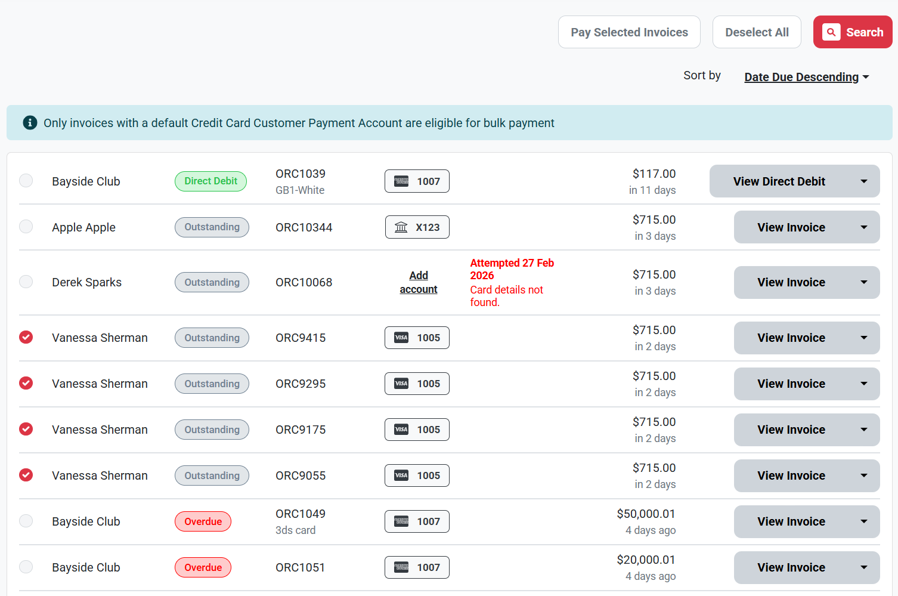Click the magnifier icon in Search button

pyautogui.click(x=831, y=32)
